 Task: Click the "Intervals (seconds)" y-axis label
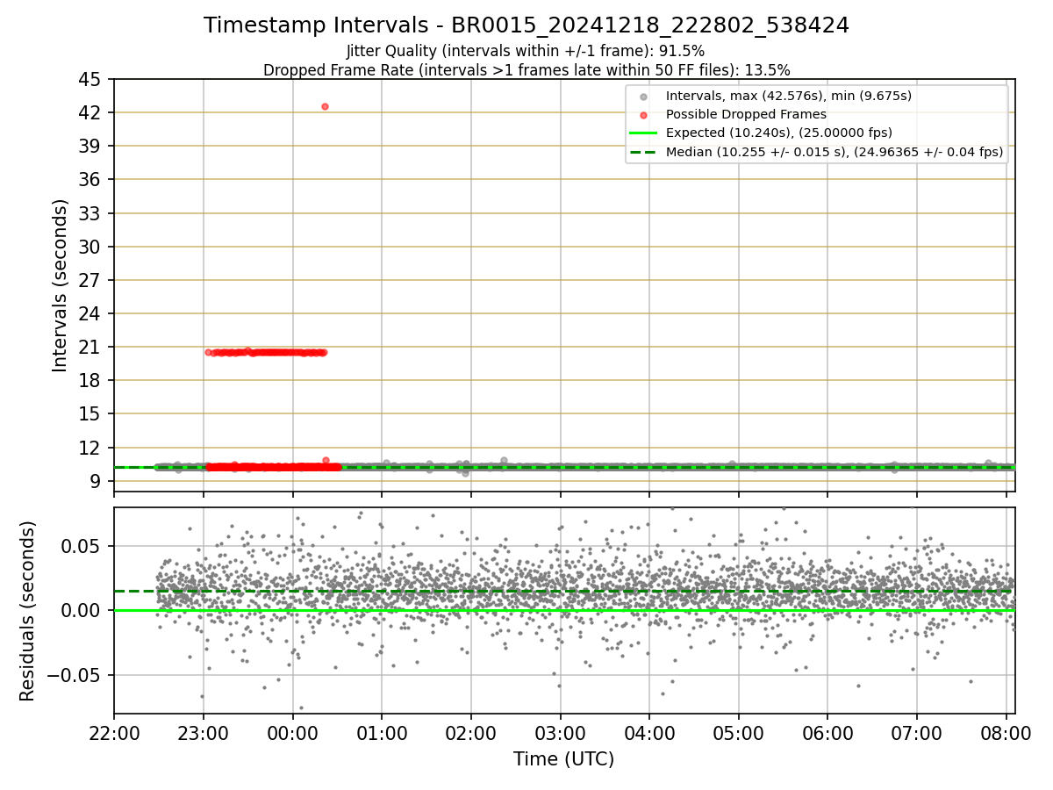(60, 285)
